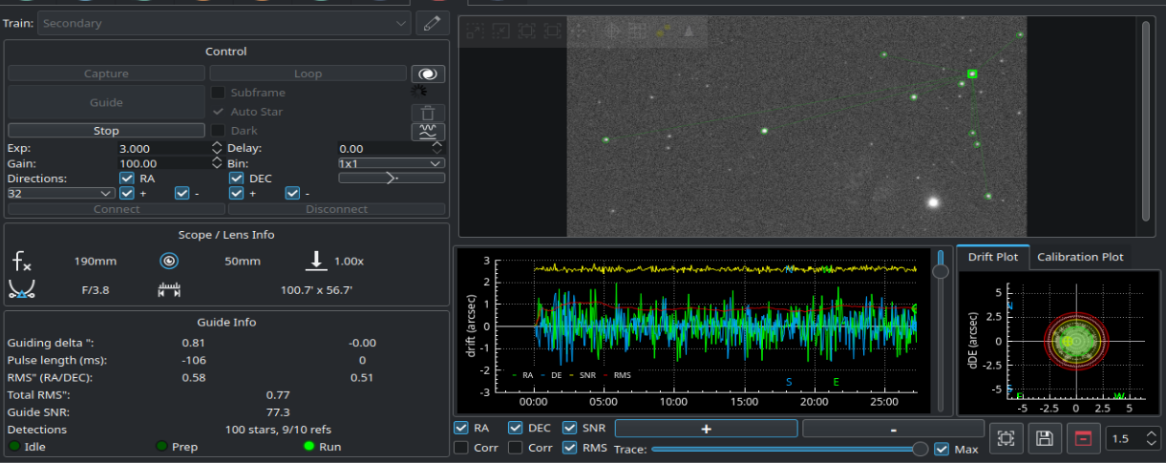Switch to the Calibration Plot tab
The width and height of the screenshot is (1166, 463).
pos(1080,257)
